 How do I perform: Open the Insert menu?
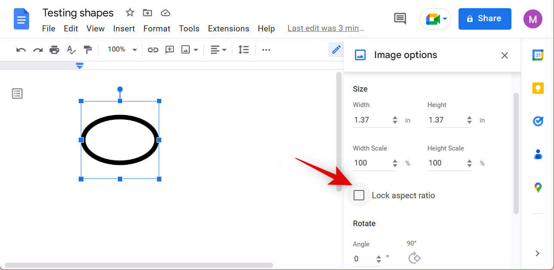[124, 29]
